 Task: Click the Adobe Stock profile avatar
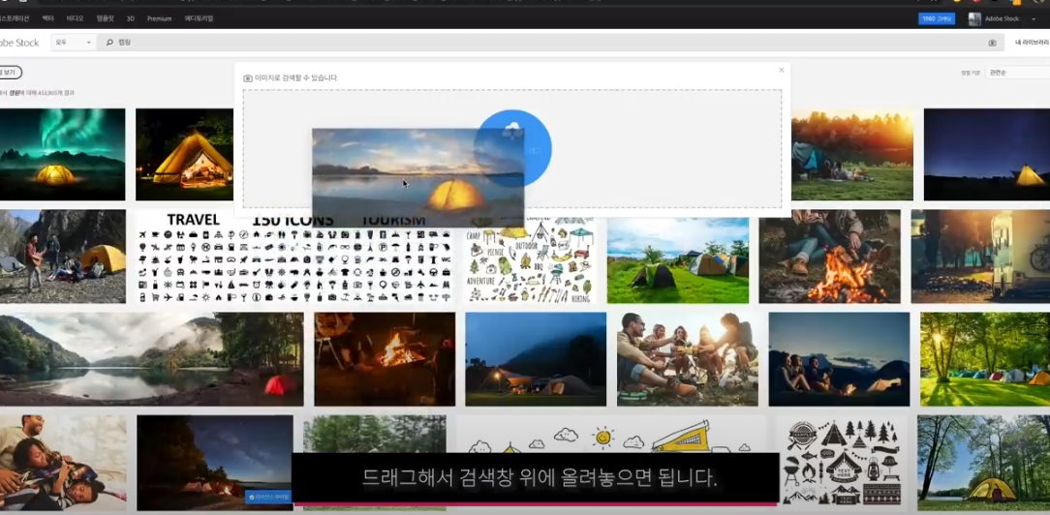tap(974, 18)
